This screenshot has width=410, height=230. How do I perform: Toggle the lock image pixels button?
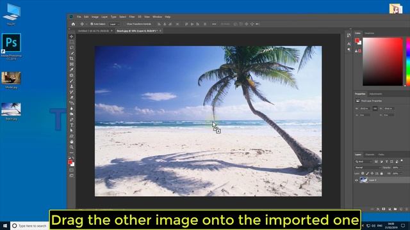point(367,173)
